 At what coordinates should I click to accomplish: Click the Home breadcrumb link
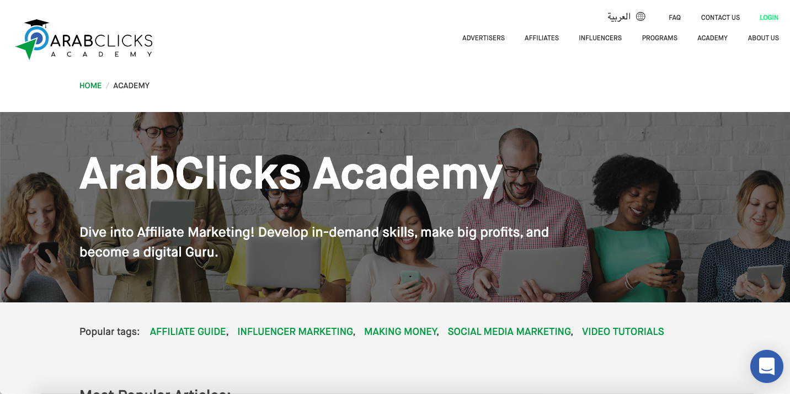point(90,86)
